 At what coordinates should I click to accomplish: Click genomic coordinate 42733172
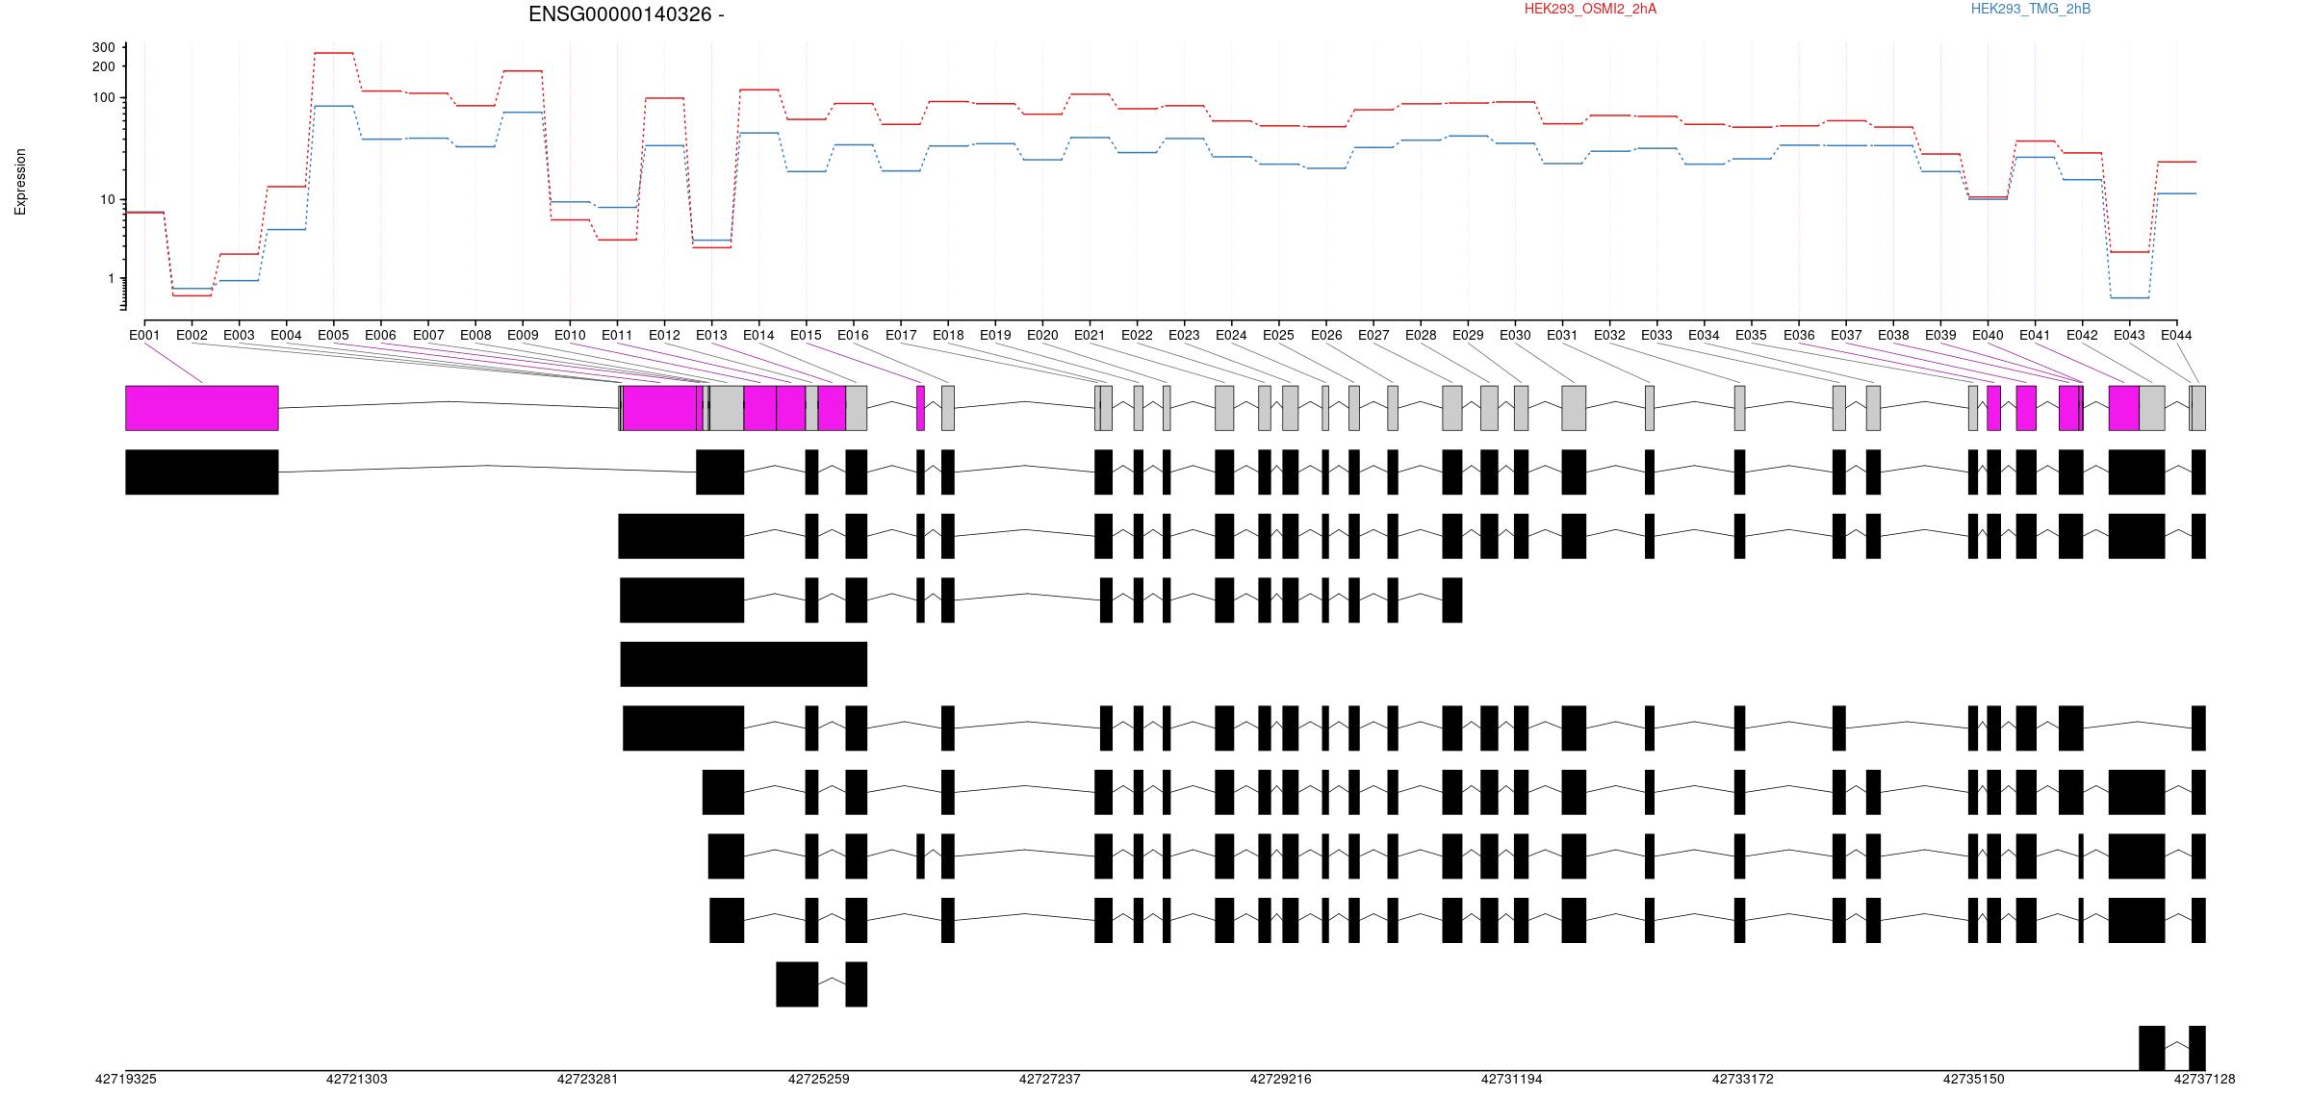click(1742, 1079)
